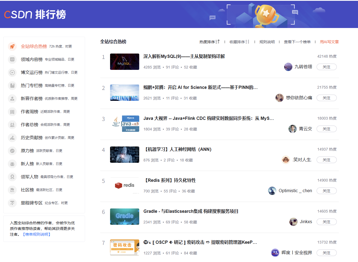Screen dimensions: 358x262
Task: Open the 密码攻击 article thumbnail
Action: point(125,248)
